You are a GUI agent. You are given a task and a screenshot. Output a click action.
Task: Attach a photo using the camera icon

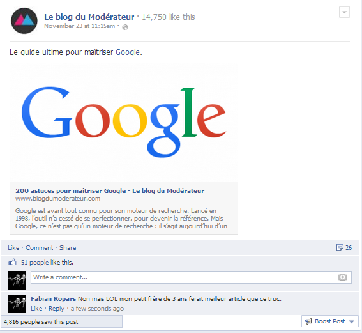click(x=342, y=277)
